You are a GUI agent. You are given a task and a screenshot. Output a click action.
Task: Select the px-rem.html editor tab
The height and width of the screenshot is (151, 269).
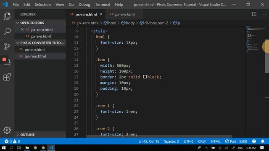coord(86,15)
